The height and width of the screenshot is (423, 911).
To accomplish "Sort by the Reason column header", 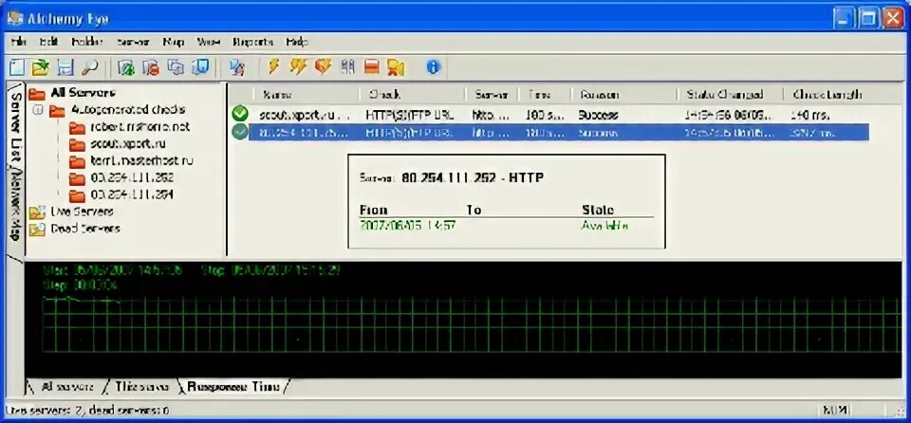I will [x=624, y=94].
